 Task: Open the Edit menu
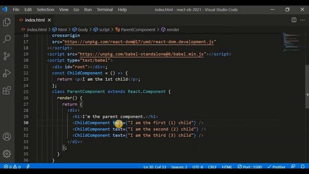28,10
